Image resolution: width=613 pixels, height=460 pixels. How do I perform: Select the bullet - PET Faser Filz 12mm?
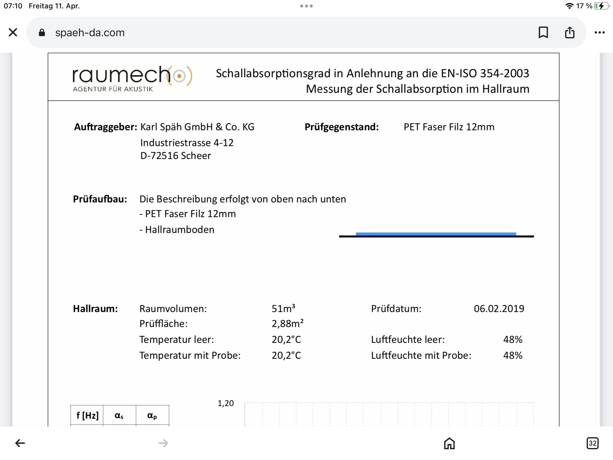click(188, 214)
